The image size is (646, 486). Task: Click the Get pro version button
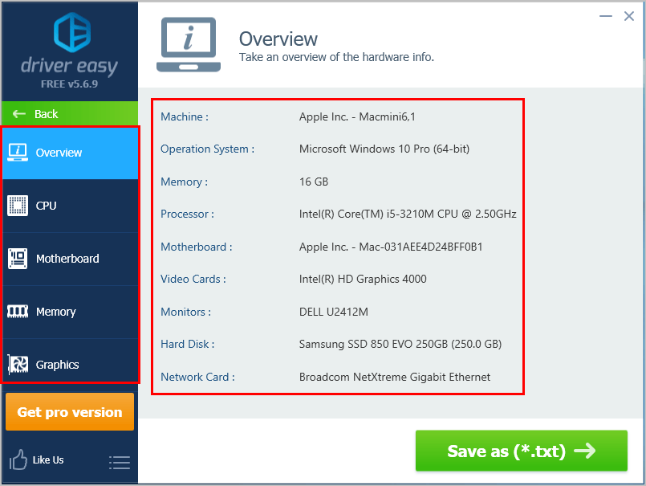click(70, 411)
